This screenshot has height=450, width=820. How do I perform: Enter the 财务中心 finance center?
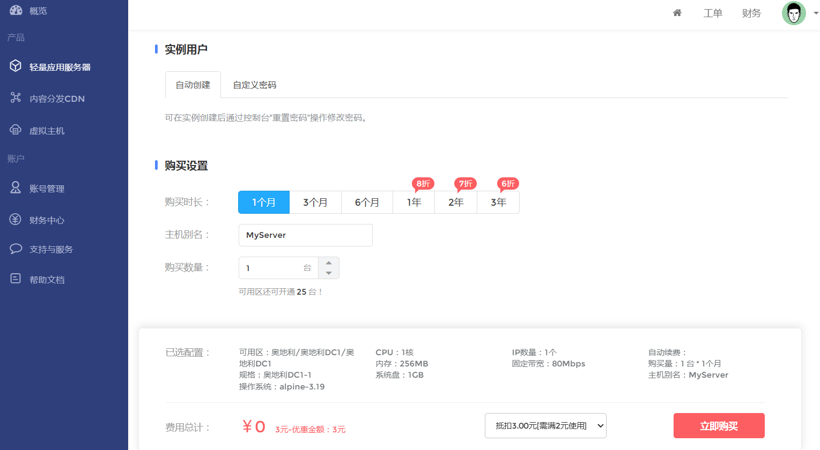coord(48,220)
